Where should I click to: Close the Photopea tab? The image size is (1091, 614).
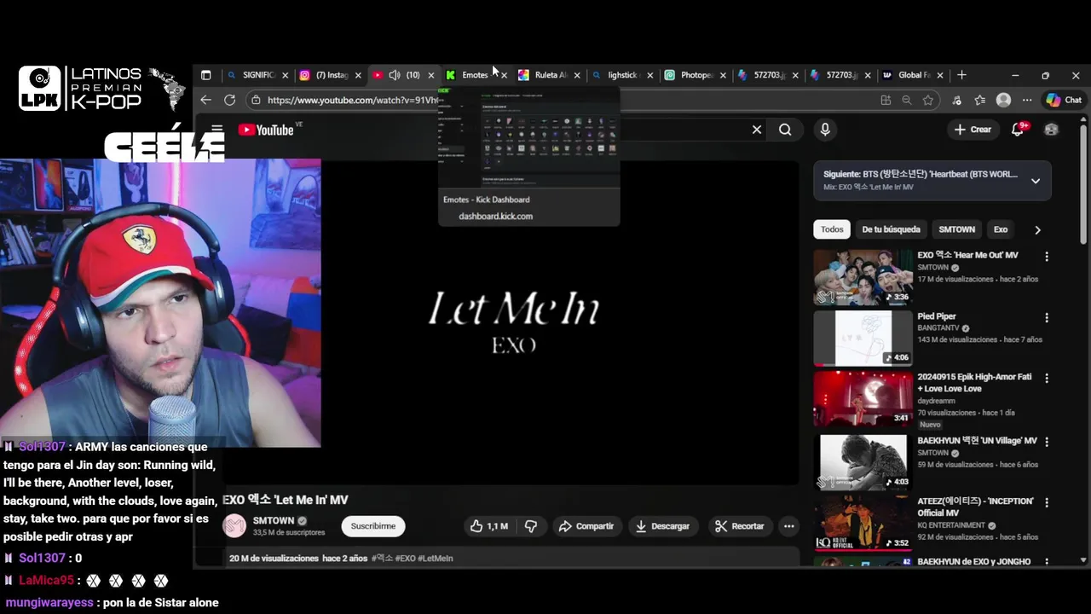pyautogui.click(x=723, y=75)
